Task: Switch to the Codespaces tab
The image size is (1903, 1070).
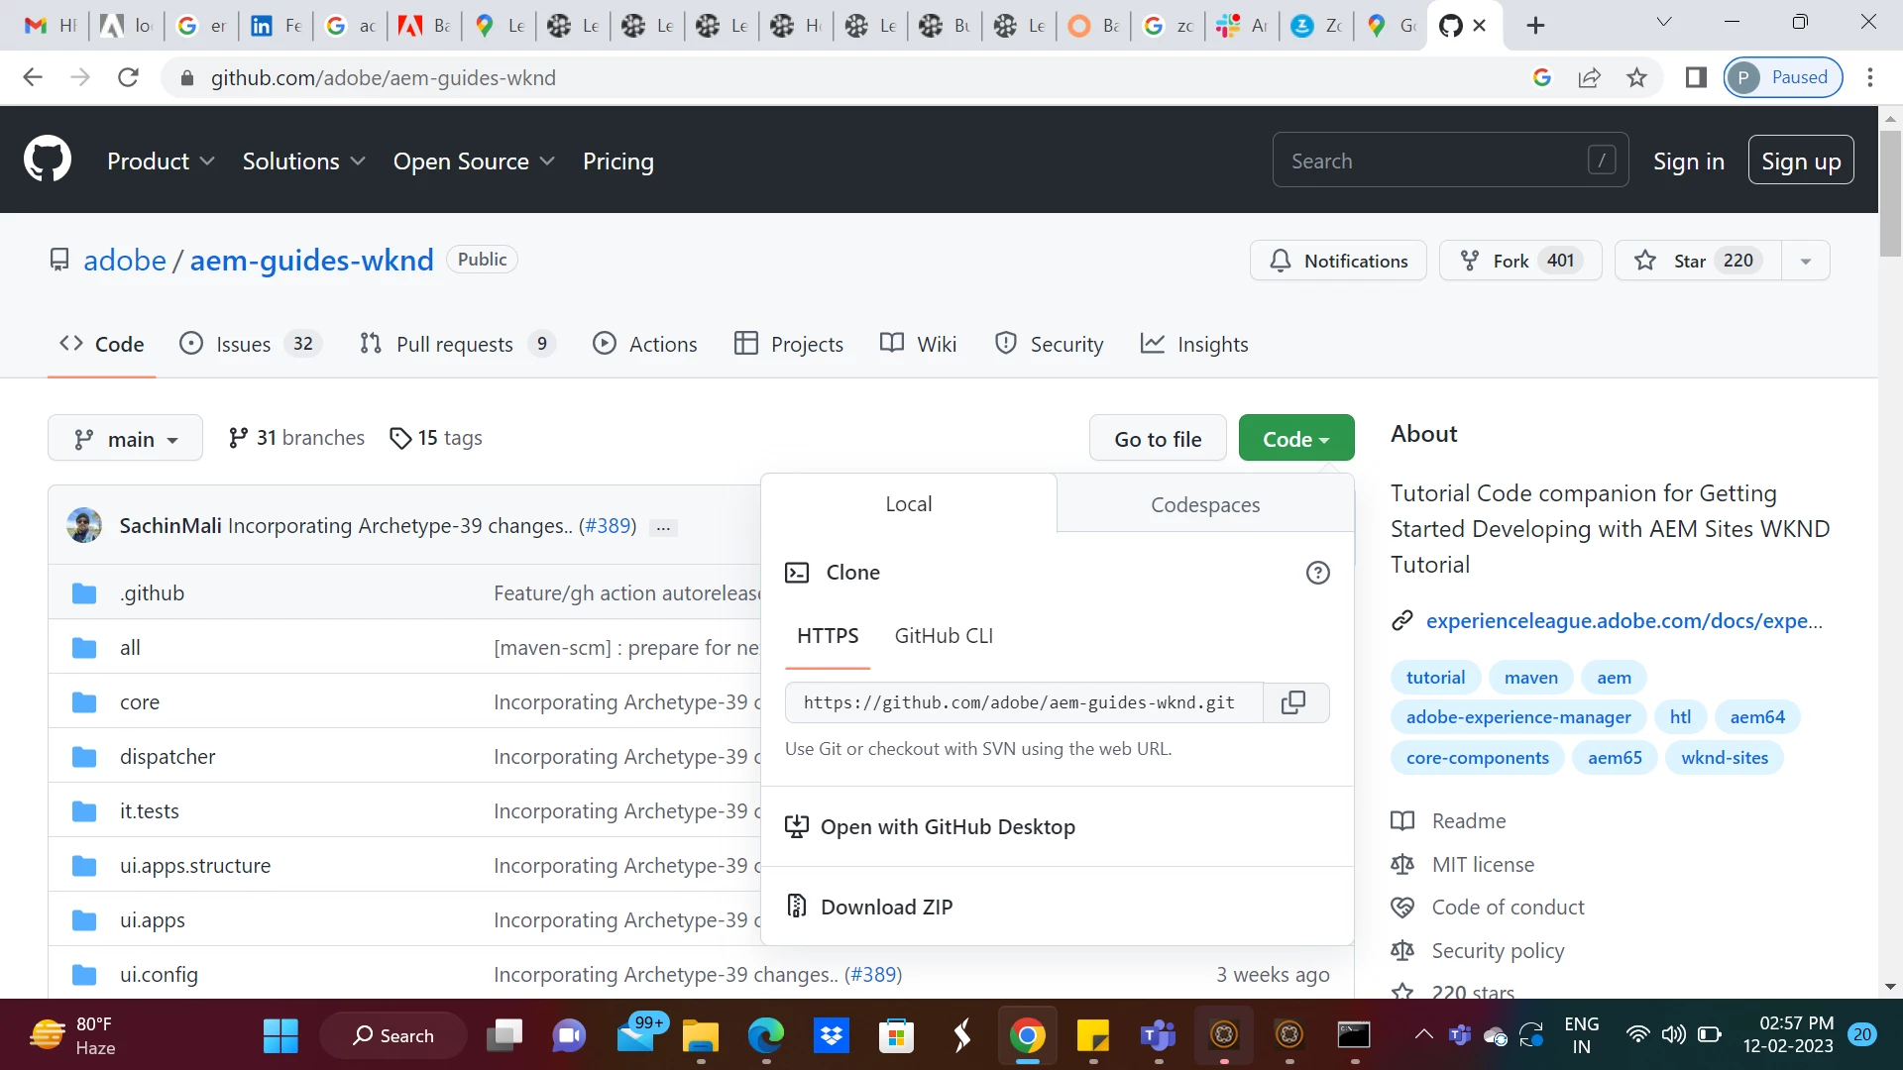Action: pyautogui.click(x=1204, y=504)
